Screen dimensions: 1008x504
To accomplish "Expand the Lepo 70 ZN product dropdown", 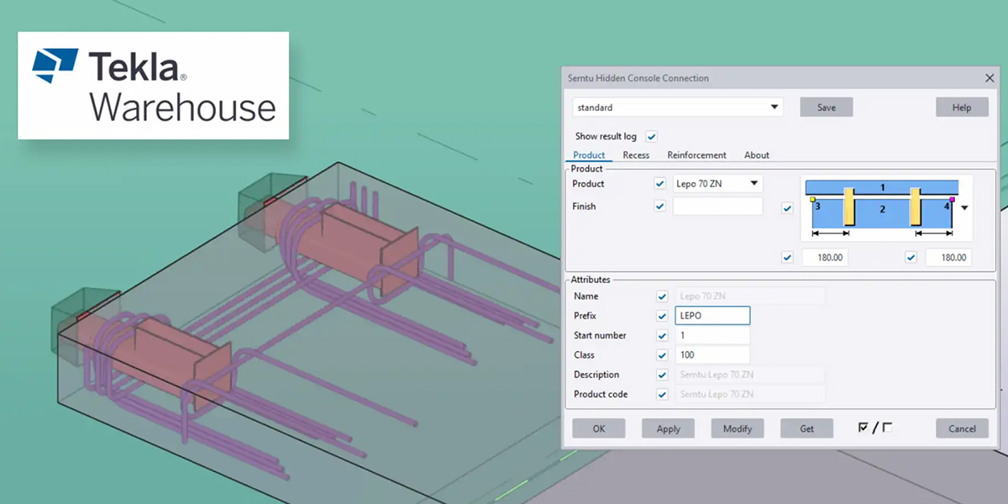I will tap(754, 183).
